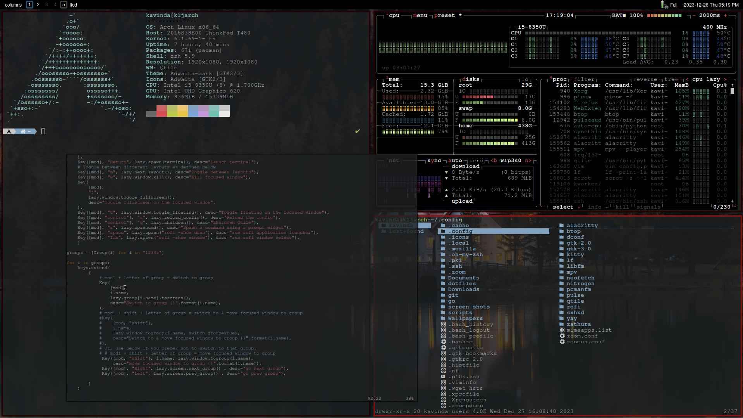Toggle tree view in btop proc box
Image resolution: width=743 pixels, height=418 pixels.
point(671,79)
